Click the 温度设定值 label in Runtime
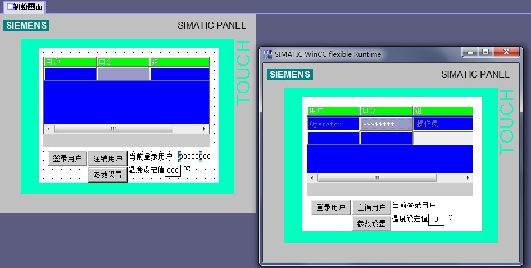Image resolution: width=531 pixels, height=268 pixels. pos(410,219)
